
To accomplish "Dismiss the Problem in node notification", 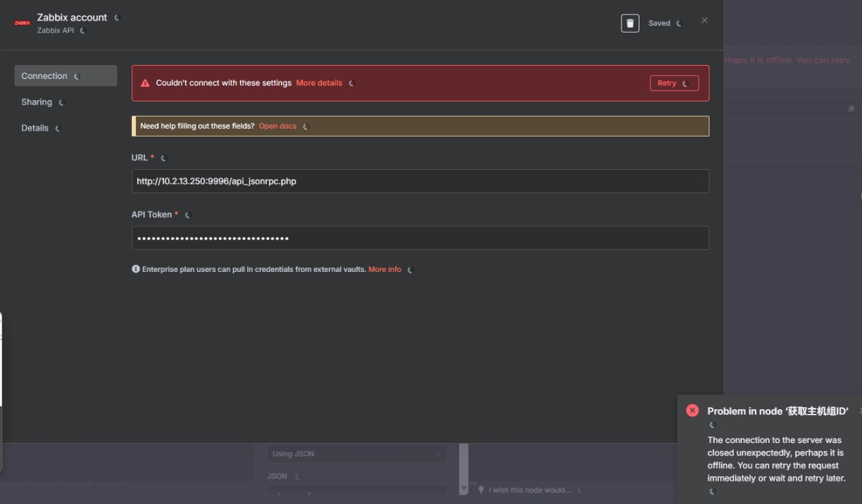I will [x=859, y=411].
